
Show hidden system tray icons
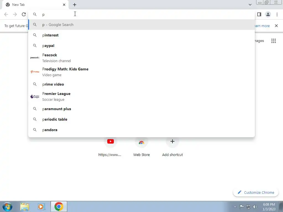[235, 207]
